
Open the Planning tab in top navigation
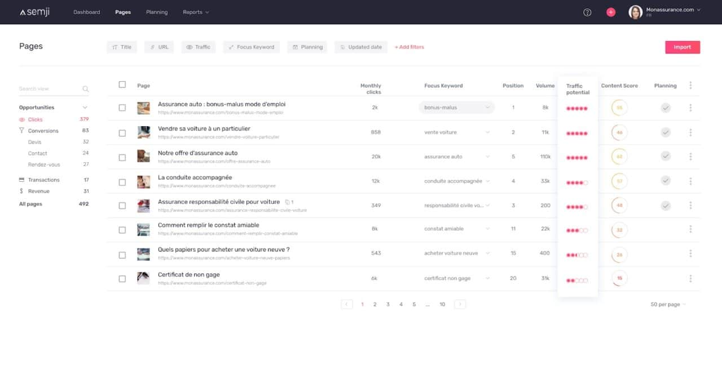point(156,12)
